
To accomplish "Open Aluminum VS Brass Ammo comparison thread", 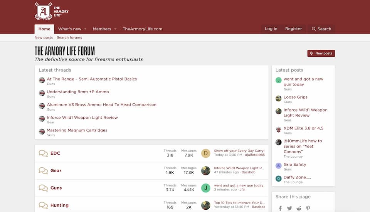I will 101,104.
